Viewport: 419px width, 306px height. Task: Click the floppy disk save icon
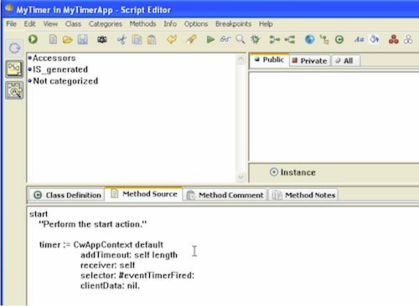click(x=83, y=39)
